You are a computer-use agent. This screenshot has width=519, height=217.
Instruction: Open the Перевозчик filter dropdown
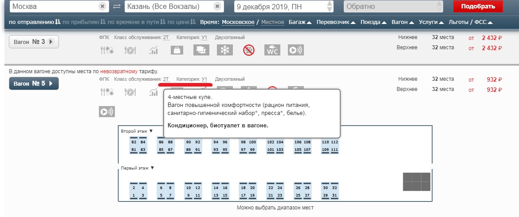point(336,22)
